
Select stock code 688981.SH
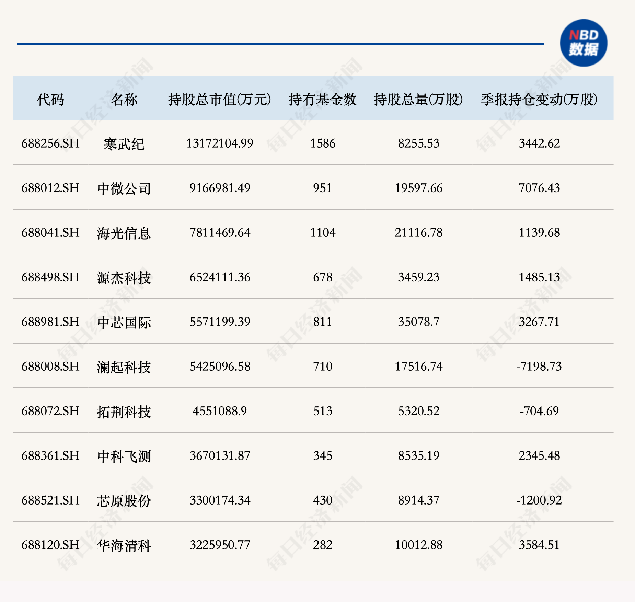[50, 322]
